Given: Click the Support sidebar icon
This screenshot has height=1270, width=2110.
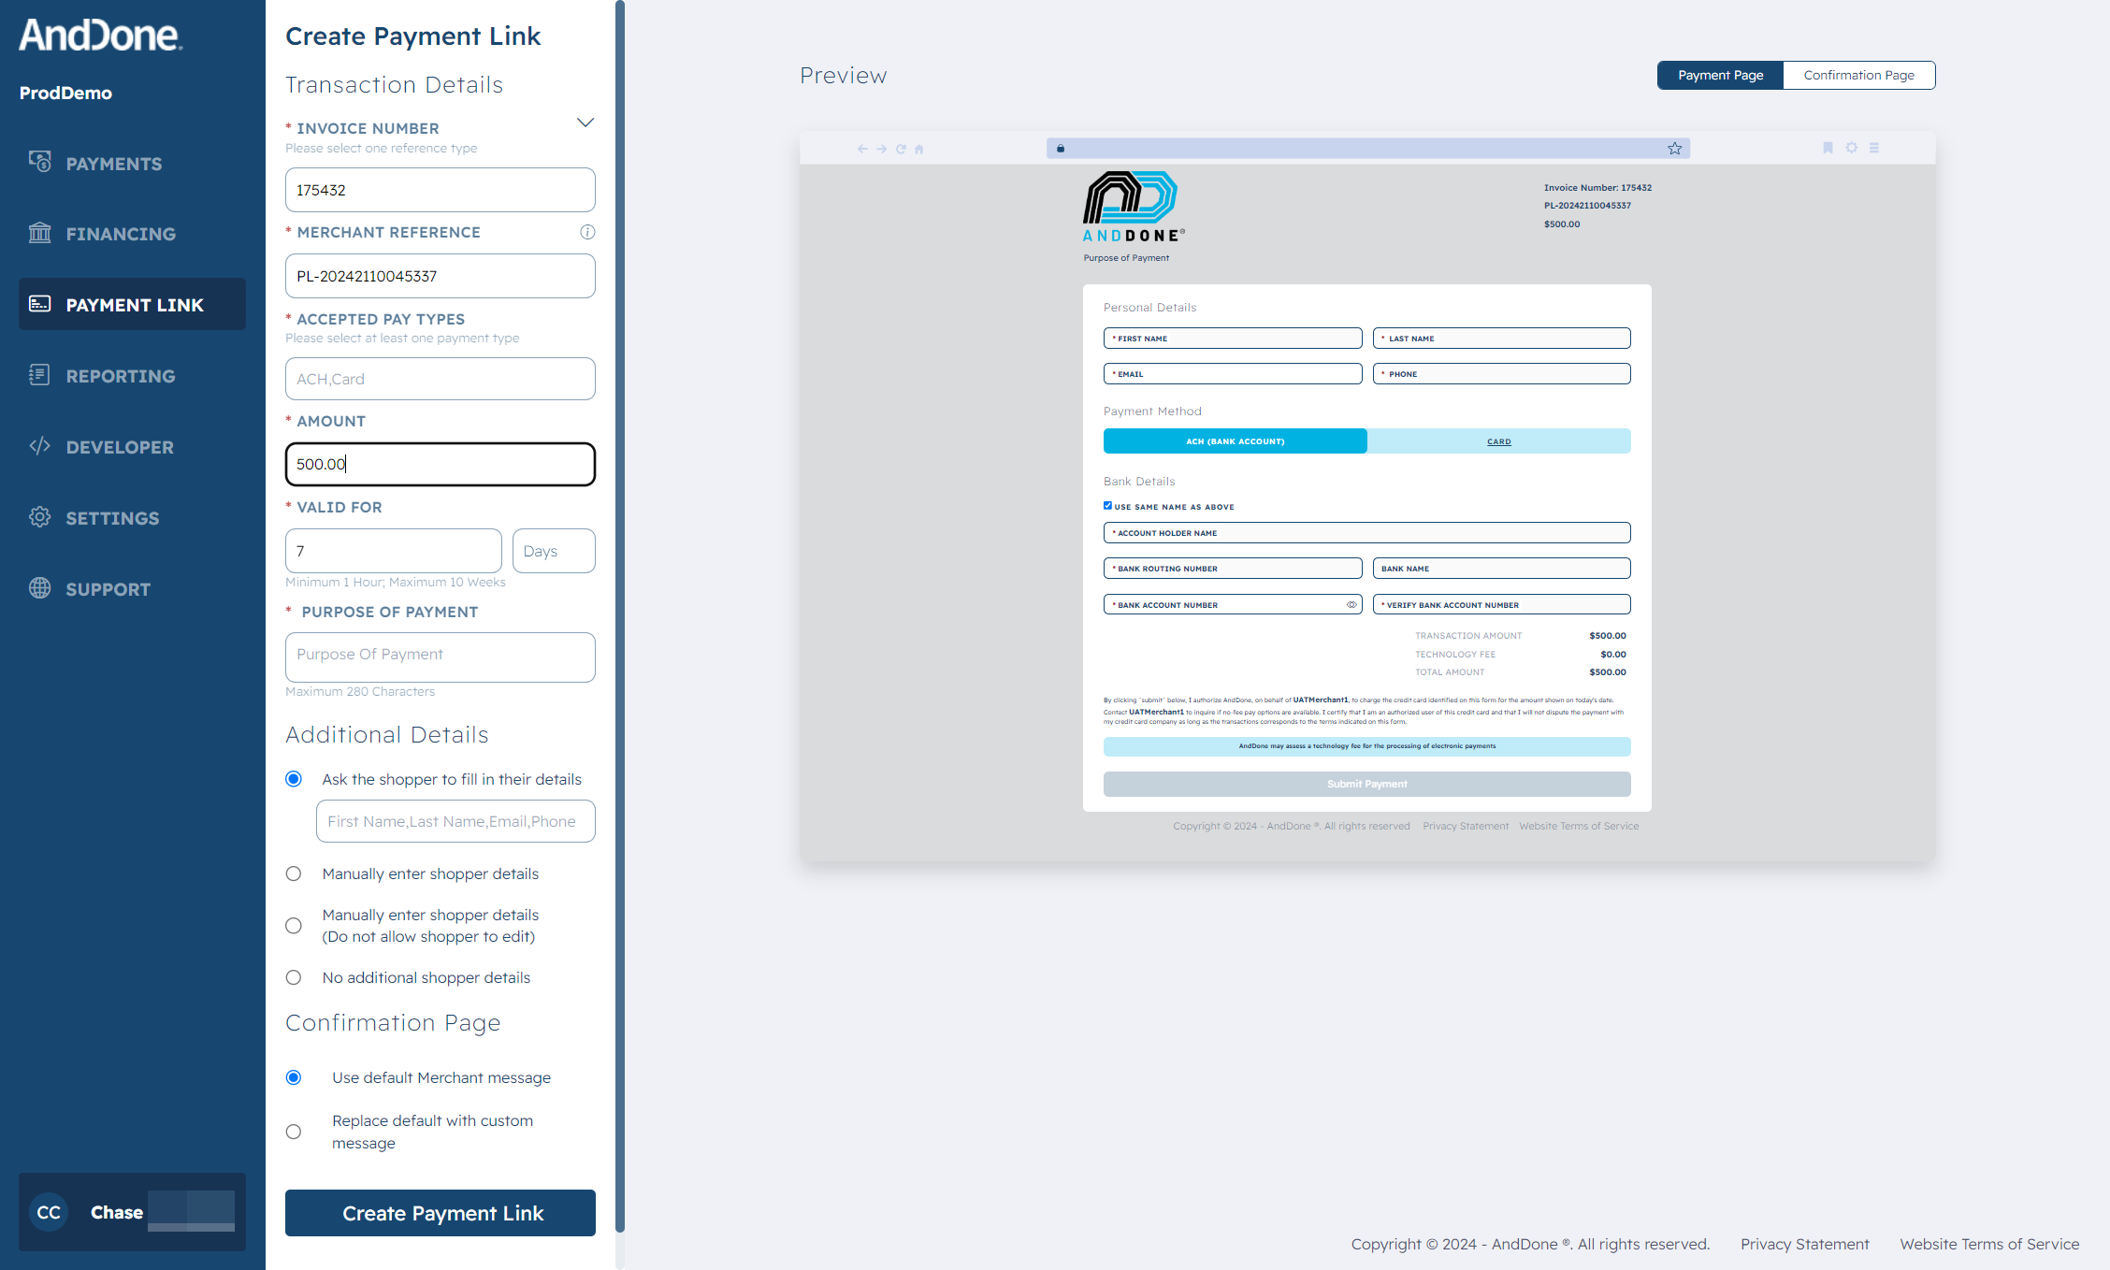Looking at the screenshot, I should point(42,587).
